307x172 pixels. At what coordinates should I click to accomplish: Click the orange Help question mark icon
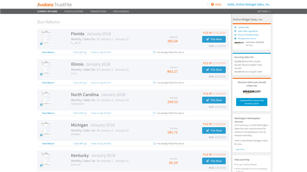(x=213, y=4)
